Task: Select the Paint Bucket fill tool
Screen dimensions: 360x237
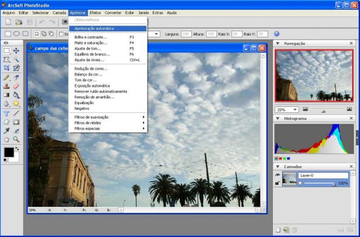Action: click(16, 95)
